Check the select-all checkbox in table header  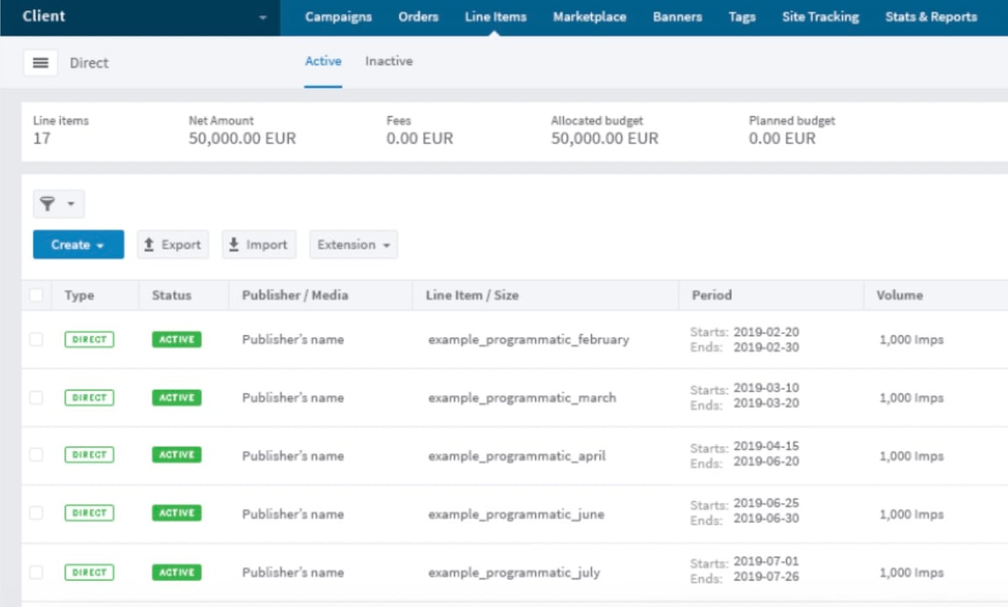(x=35, y=295)
